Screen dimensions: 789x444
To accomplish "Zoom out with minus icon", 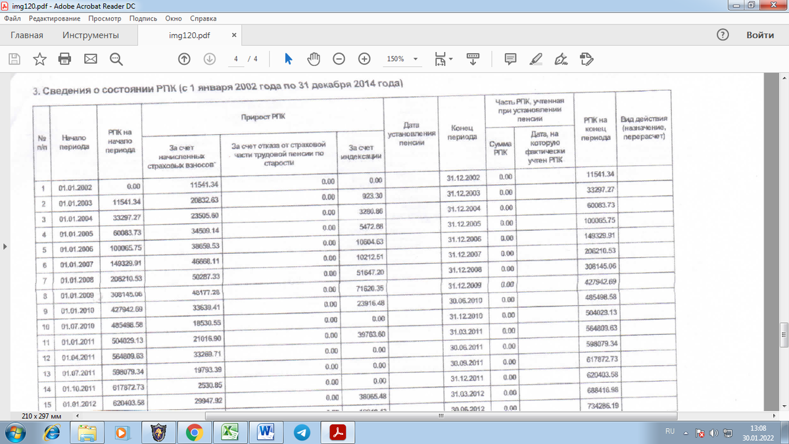I will [339, 59].
